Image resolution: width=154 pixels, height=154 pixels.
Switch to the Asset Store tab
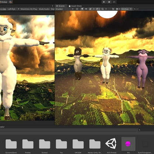point(75,6)
